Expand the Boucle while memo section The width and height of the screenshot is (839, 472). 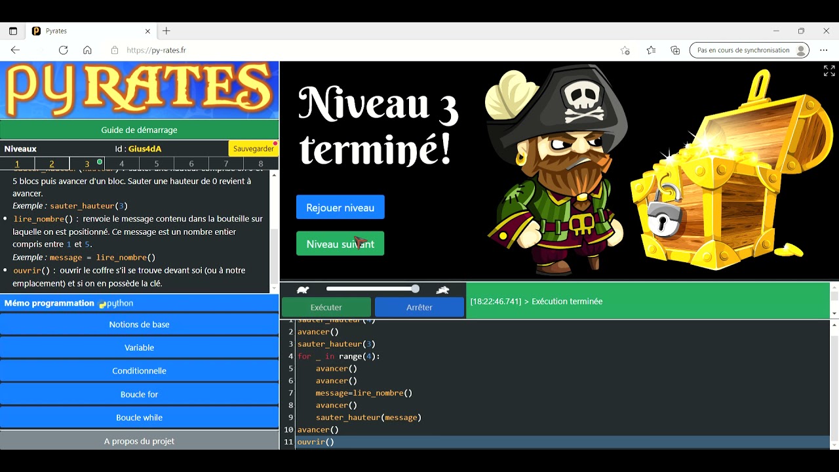pyautogui.click(x=139, y=418)
